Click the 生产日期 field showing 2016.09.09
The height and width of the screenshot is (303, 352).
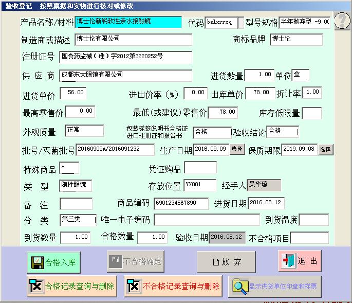(x=211, y=150)
